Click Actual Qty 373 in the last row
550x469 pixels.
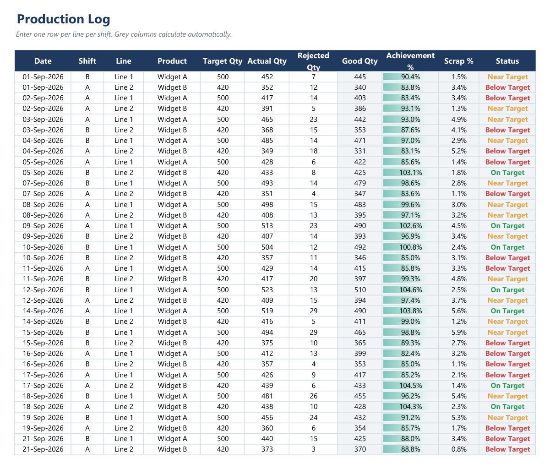[x=267, y=449]
